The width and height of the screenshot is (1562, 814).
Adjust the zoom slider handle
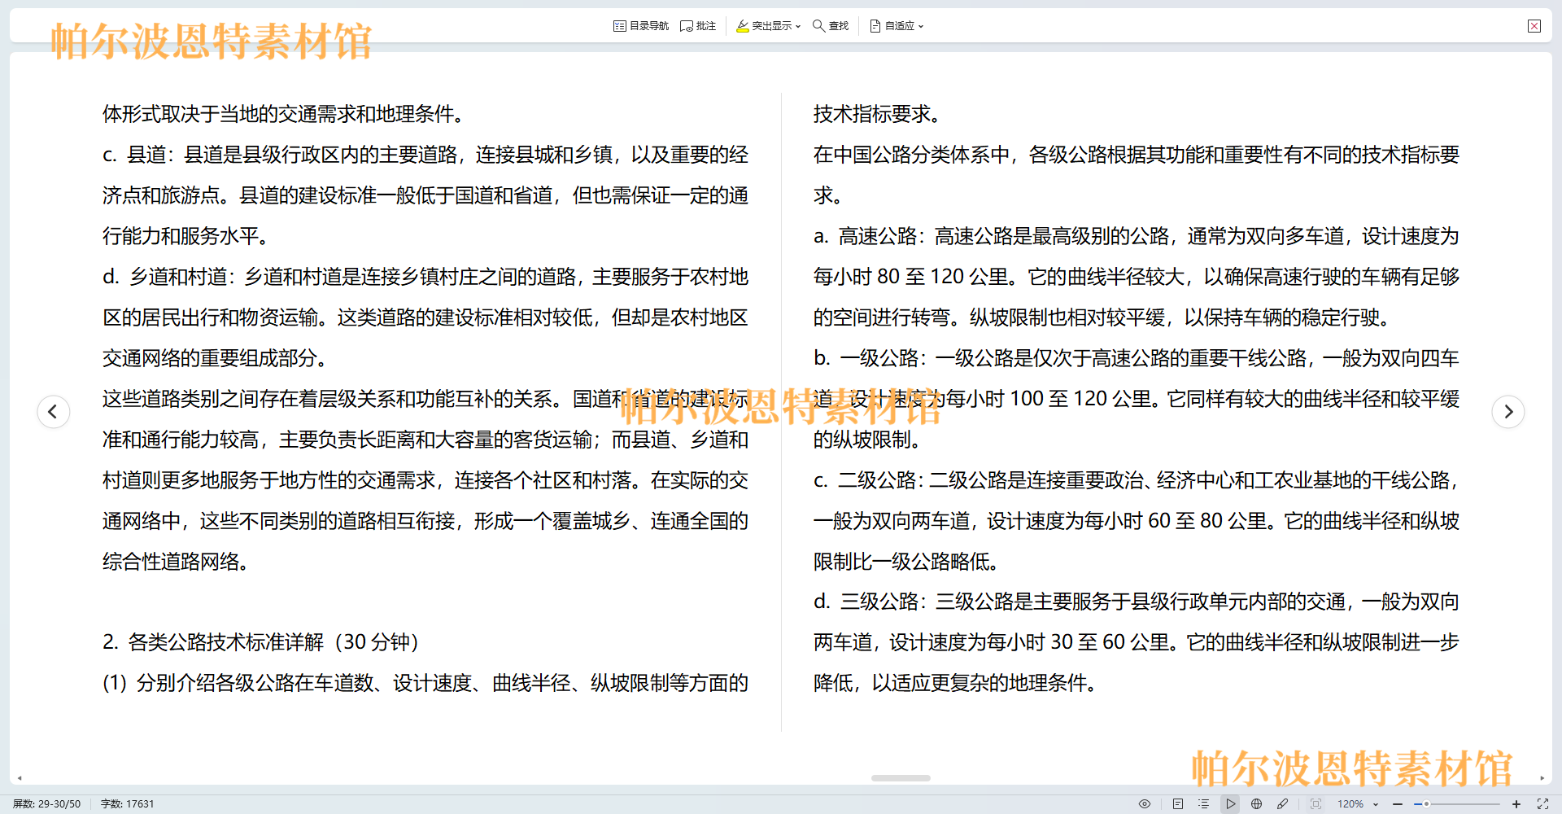[x=1426, y=803]
